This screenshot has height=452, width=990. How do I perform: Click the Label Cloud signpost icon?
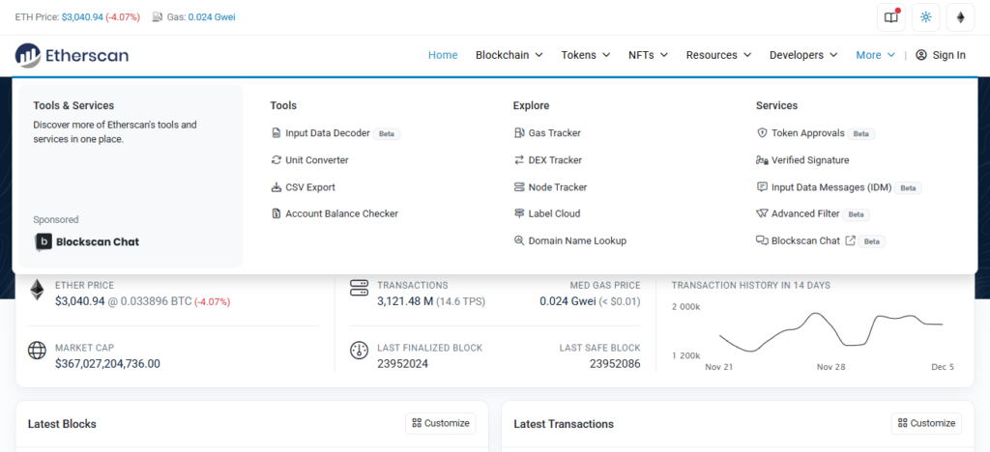(x=519, y=213)
